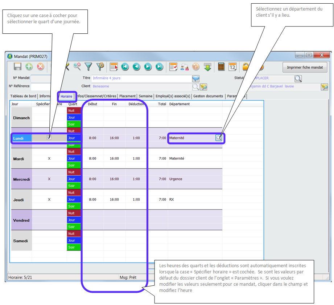Open the calendar icon in toolbar
This screenshot has height=305, width=334.
click(x=232, y=67)
